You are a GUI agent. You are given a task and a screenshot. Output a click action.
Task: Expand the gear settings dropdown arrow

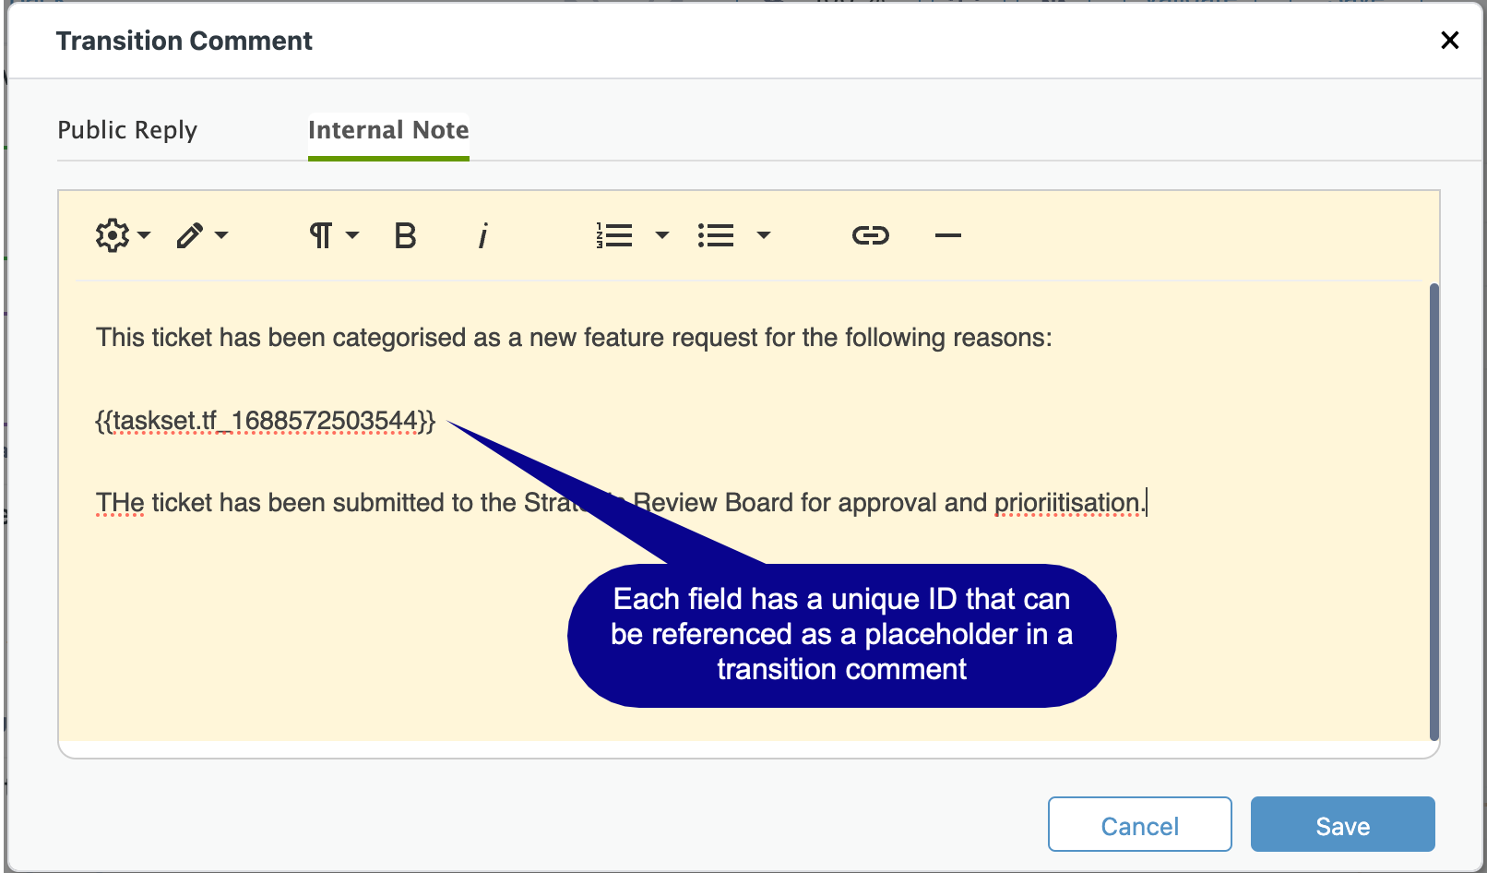tap(144, 235)
